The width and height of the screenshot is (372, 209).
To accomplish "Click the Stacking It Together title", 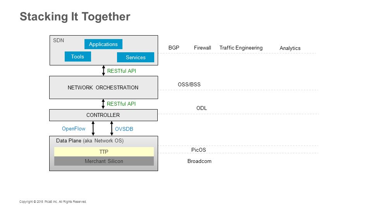I will (75, 17).
